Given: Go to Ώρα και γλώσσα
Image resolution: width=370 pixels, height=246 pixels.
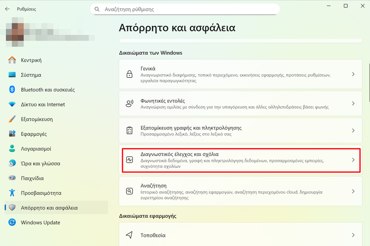Looking at the screenshot, I should click(56, 163).
